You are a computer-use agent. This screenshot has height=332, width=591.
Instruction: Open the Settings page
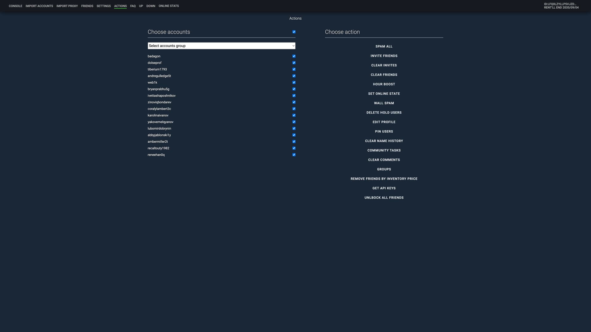click(x=103, y=6)
